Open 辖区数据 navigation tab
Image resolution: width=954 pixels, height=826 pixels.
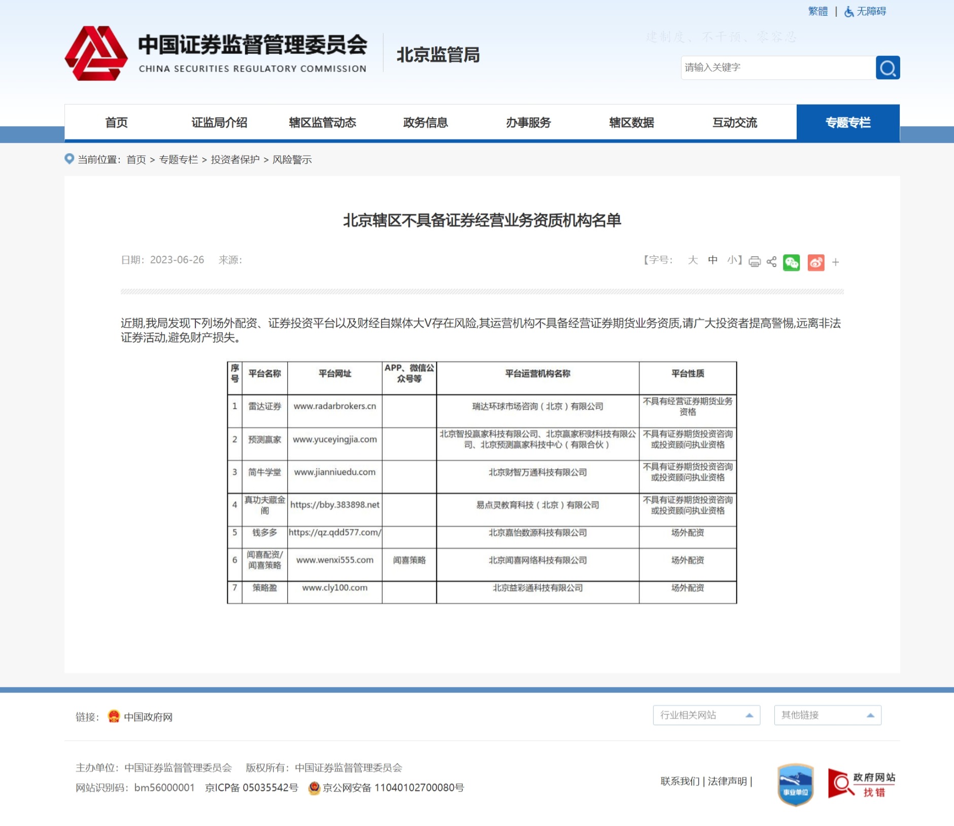631,122
